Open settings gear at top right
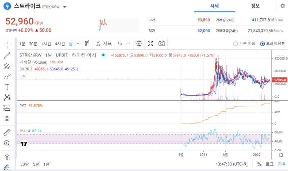Image resolution: width=288 pixels, height=171 pixels. (x=283, y=6)
